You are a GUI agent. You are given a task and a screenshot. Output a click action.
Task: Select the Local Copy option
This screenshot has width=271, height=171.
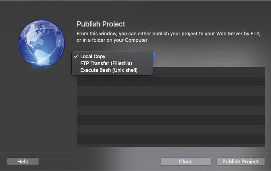(93, 57)
